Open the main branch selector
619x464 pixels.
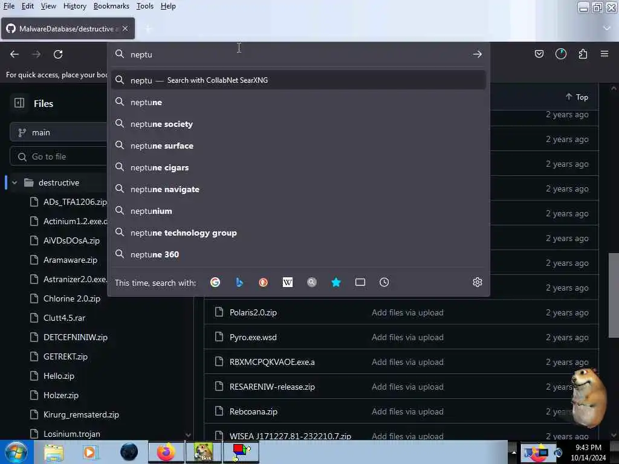pos(59,132)
